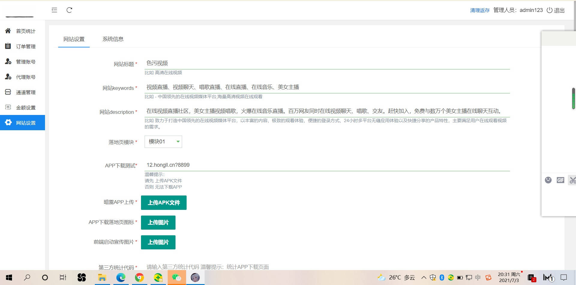Click into the 第三方统计代码 input field
576x285 pixels.
[327, 267]
